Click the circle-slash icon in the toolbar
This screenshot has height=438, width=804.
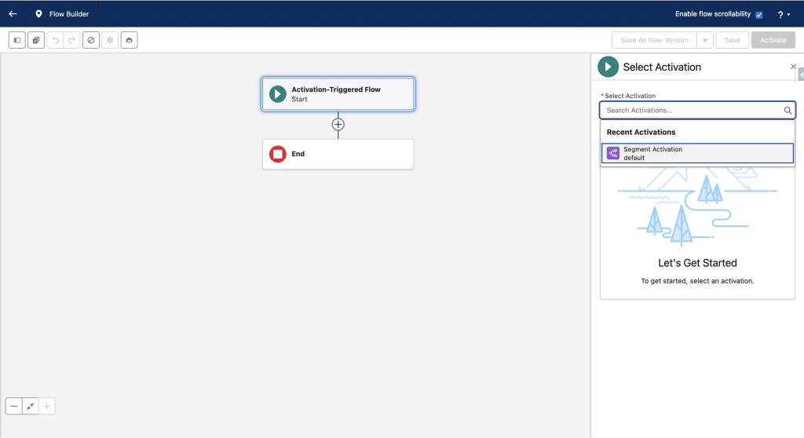pyautogui.click(x=91, y=40)
